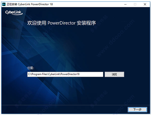Click the 欢迎使用 PowerDirector 安装程序 heading
This screenshot has height=115, width=151.
pos(62,23)
